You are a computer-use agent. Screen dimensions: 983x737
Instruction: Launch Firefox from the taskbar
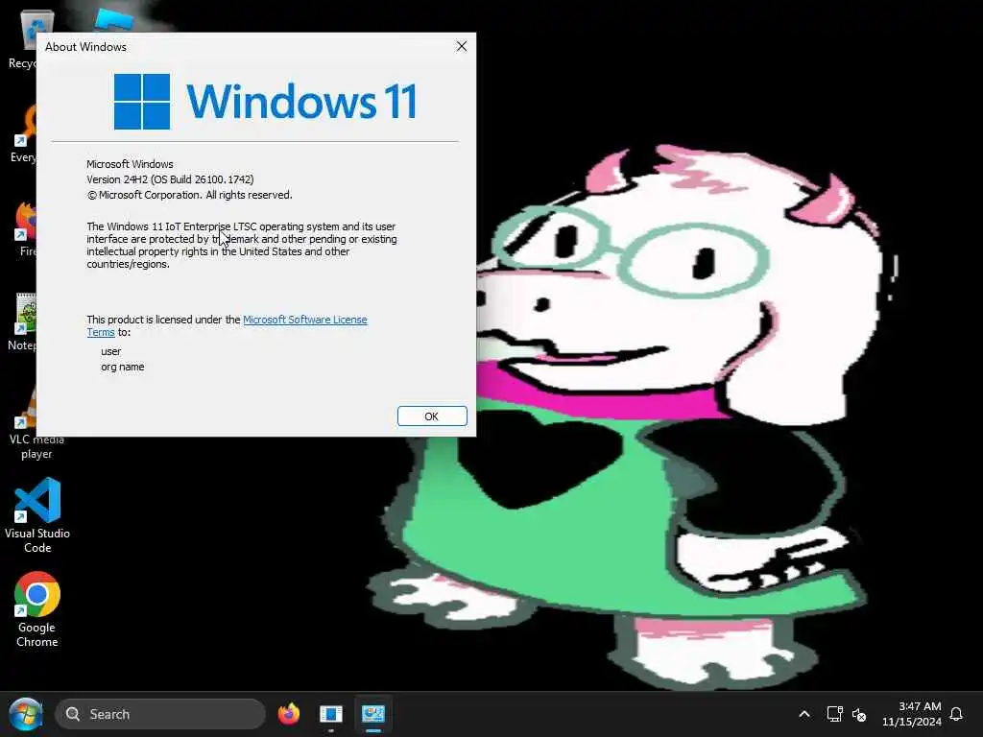(288, 714)
